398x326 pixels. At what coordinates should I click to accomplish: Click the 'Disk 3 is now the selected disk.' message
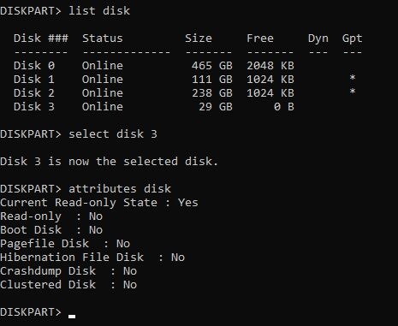pyautogui.click(x=110, y=162)
